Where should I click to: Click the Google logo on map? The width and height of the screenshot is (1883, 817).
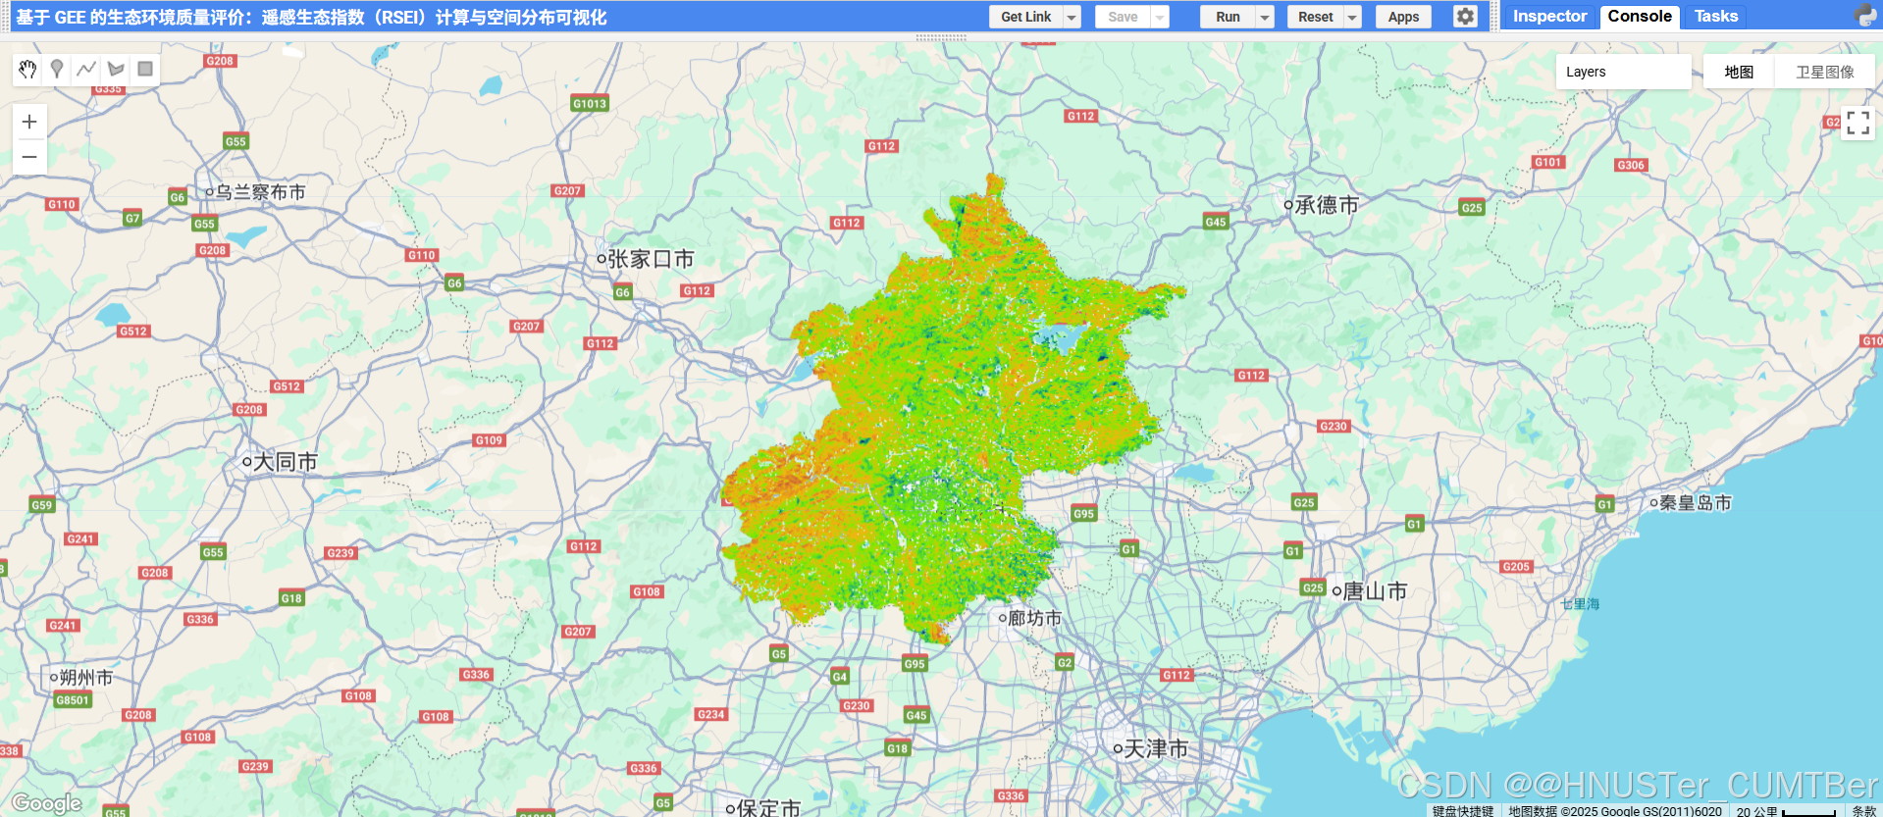point(46,803)
